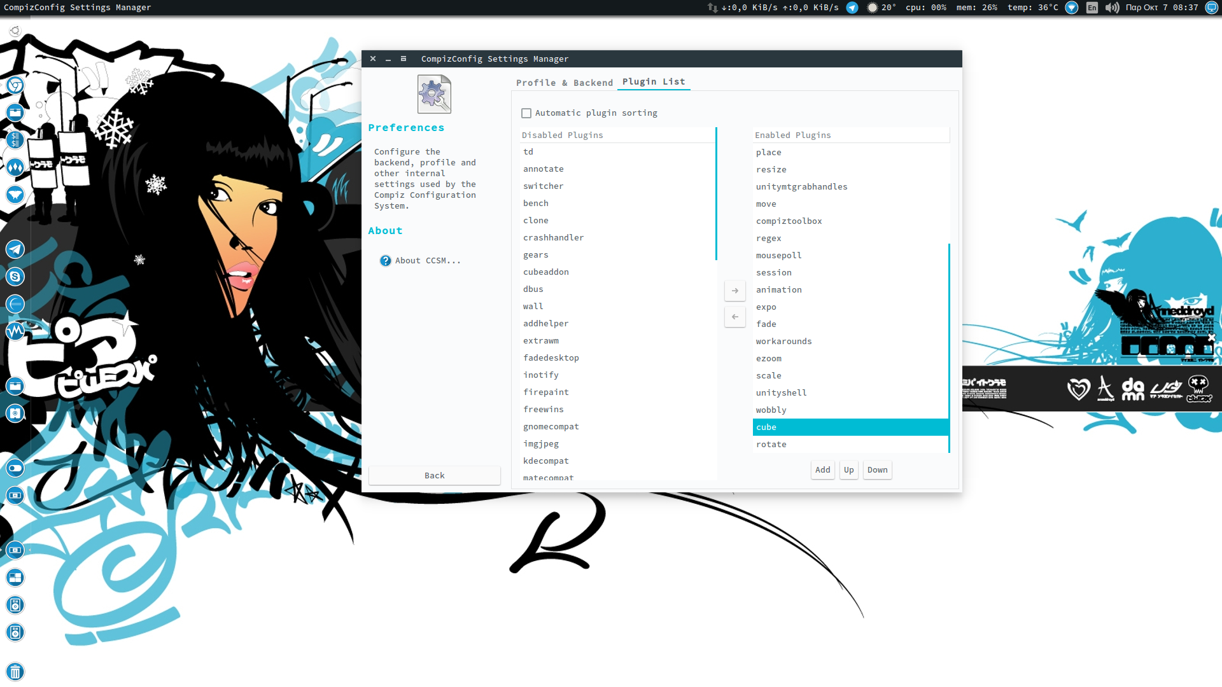Open Telegram from the dock
The height and width of the screenshot is (687, 1222).
15,249
